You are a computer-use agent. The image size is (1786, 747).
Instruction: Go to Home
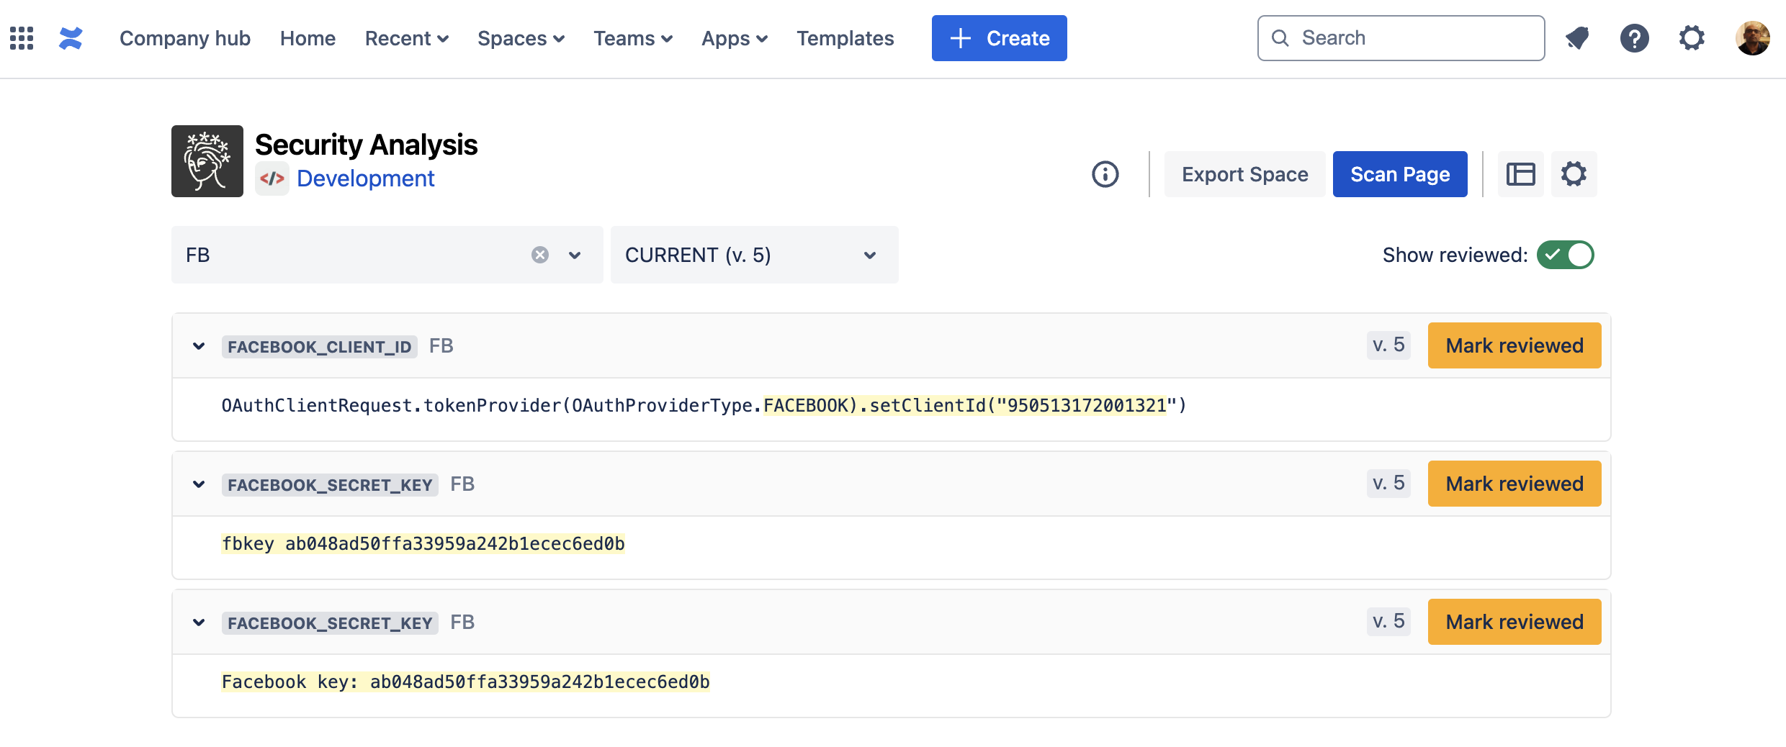[x=308, y=38]
